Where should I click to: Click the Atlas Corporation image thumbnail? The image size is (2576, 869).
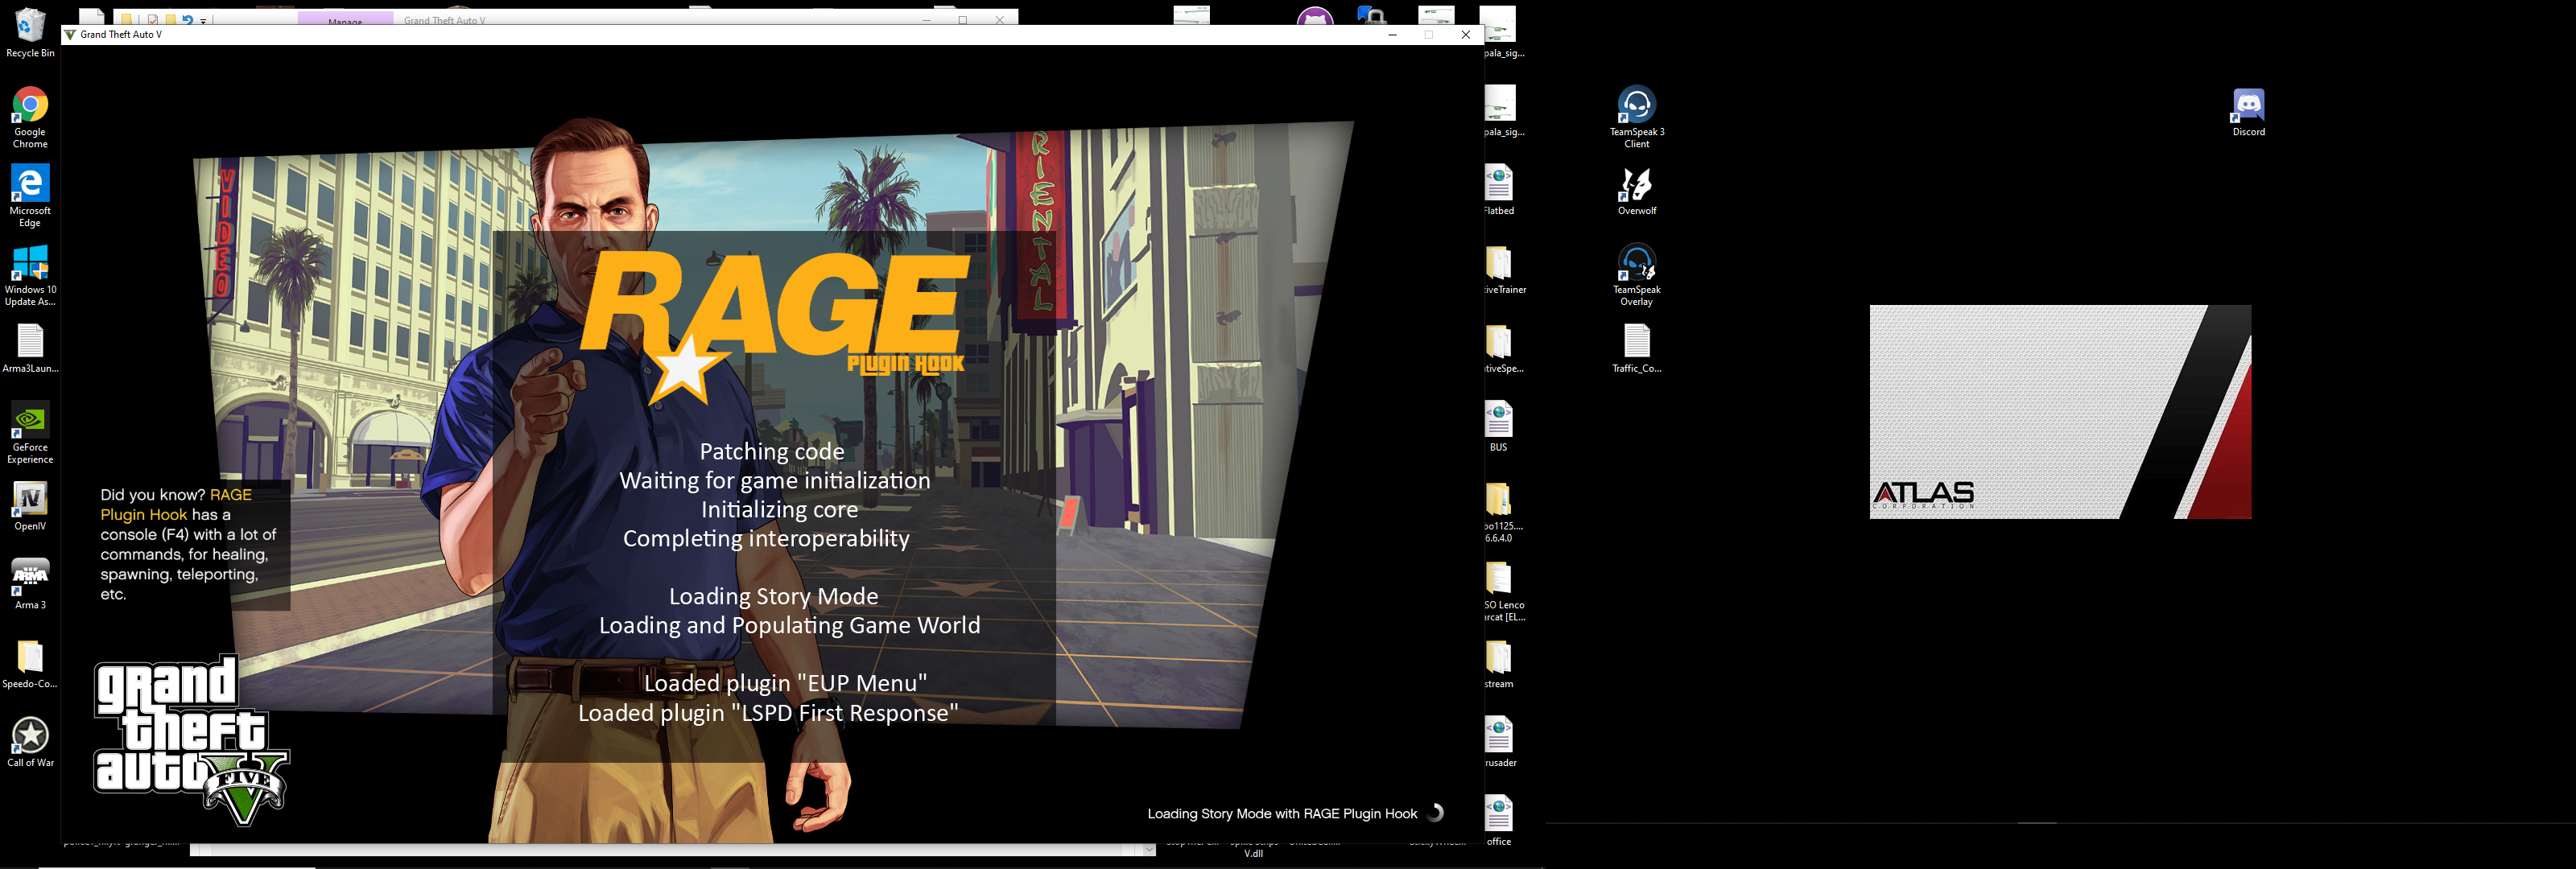pyautogui.click(x=2060, y=412)
